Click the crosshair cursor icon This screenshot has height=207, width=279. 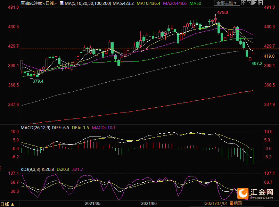(244, 3)
